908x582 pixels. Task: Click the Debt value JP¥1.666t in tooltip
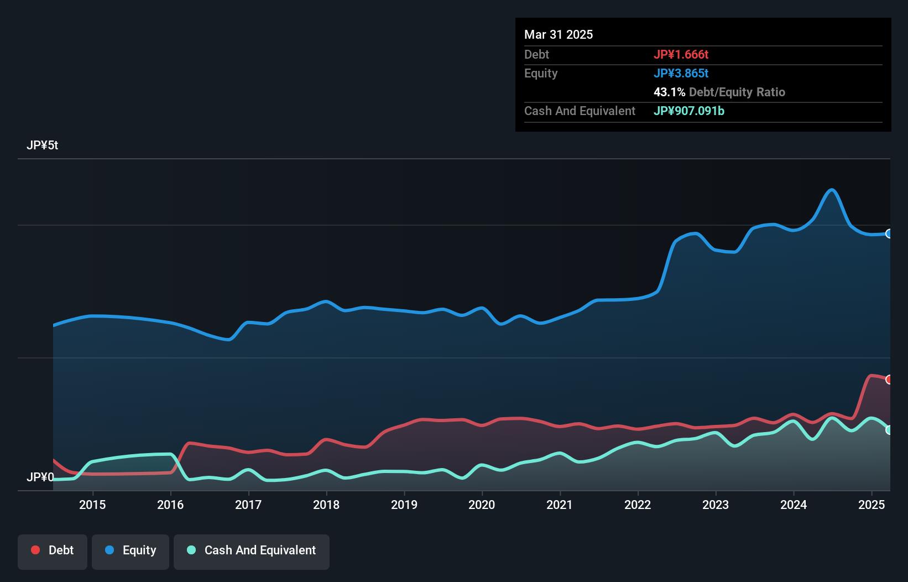tap(681, 55)
